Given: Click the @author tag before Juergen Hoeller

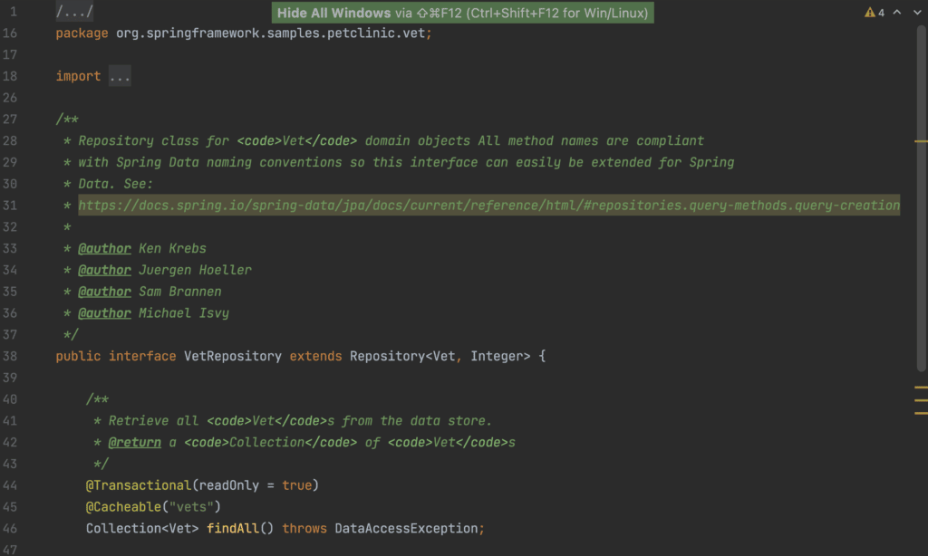Looking at the screenshot, I should click(105, 271).
